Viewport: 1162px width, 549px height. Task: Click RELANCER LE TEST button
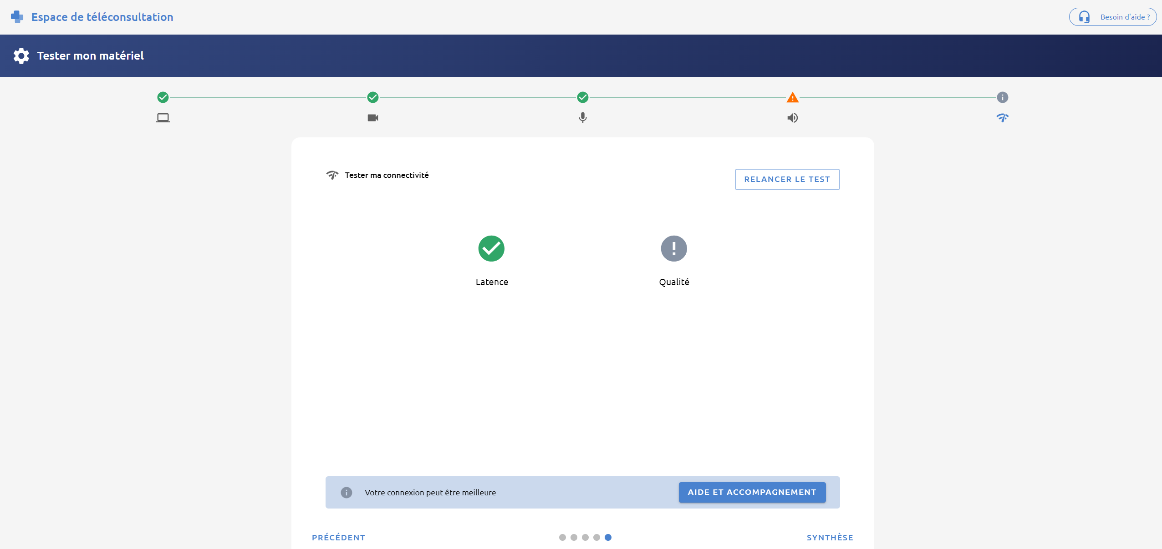click(787, 179)
